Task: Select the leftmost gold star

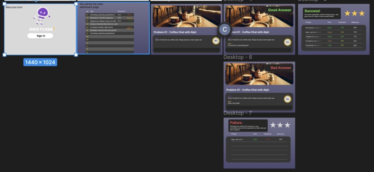Action: 347,13
